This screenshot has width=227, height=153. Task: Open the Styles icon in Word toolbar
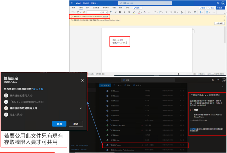tap(182, 12)
